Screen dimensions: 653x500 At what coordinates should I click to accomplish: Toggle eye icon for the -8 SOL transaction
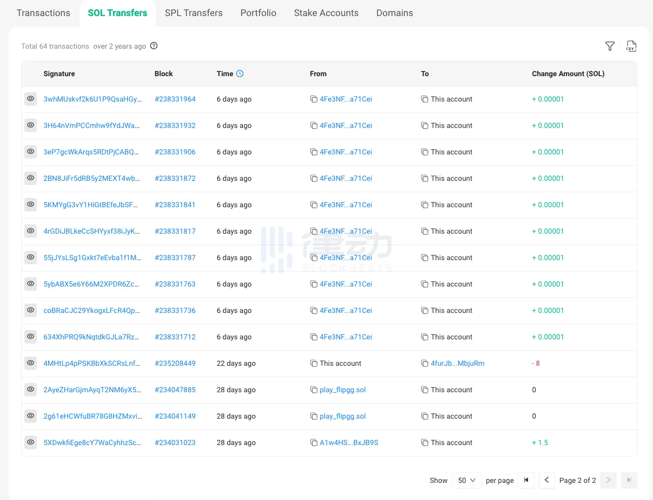[x=31, y=363]
